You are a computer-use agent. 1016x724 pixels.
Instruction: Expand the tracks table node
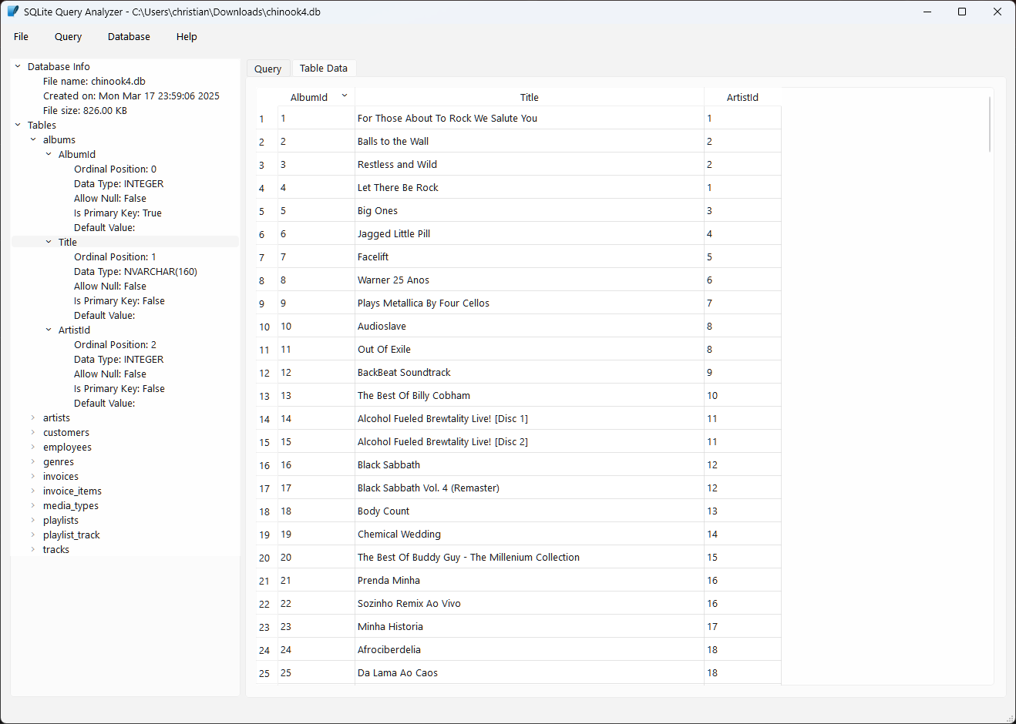point(32,549)
